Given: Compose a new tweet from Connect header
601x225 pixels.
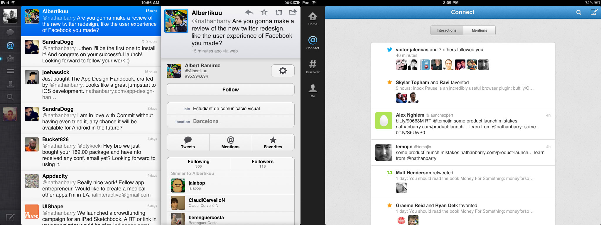Looking at the screenshot, I should pyautogui.click(x=594, y=12).
